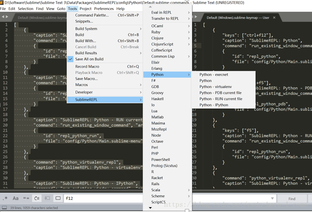Viewport: 312px width, 212px height.
Task: Choose Snippets menu entry
Action: tap(105, 22)
